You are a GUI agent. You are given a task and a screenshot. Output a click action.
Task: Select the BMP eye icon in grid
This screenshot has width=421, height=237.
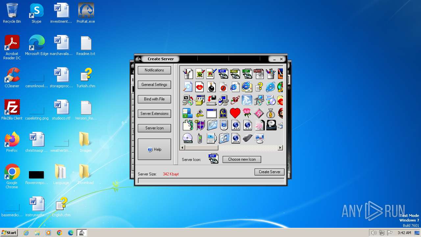click(223, 74)
